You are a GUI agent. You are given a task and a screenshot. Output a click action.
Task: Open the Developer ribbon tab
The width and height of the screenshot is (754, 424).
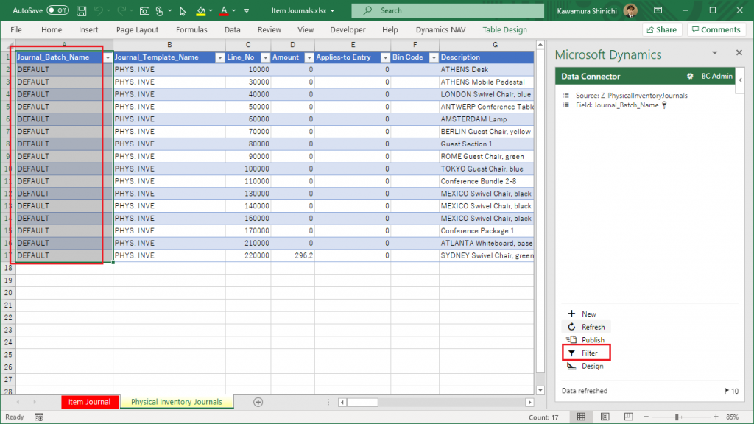tap(348, 29)
